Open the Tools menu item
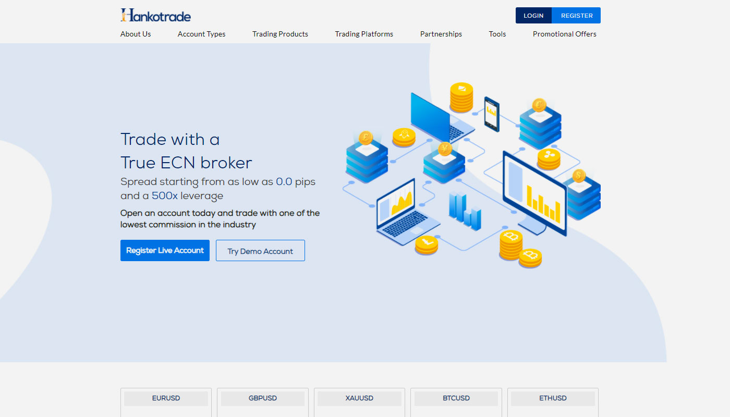 tap(497, 34)
